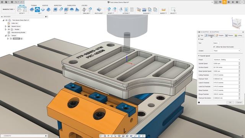Open the Passes tab in dialog
245x138 pixels.
pos(229,36)
